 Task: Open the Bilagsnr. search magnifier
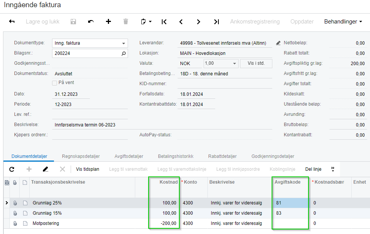123,53
